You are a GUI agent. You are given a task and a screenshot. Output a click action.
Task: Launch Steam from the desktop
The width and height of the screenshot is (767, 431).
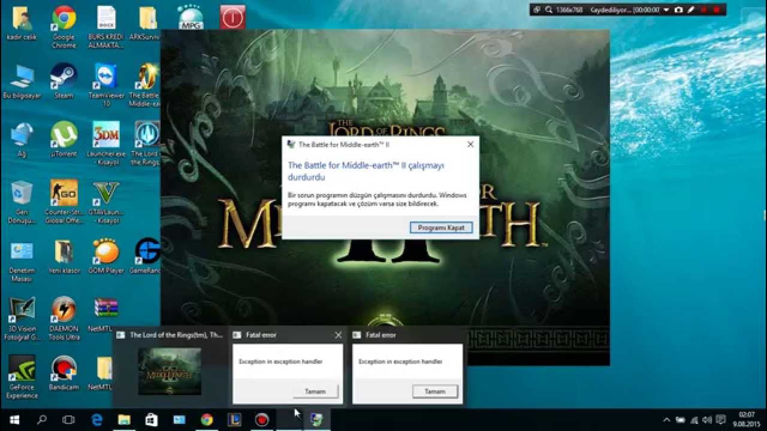[64, 82]
